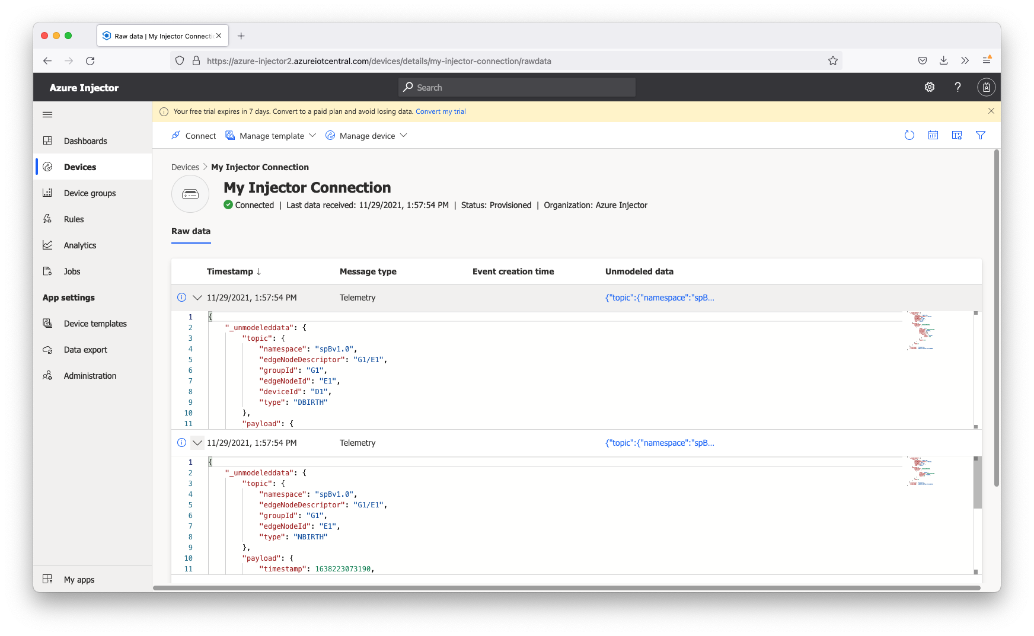
Task: Open the settings gear in header
Action: click(x=929, y=88)
